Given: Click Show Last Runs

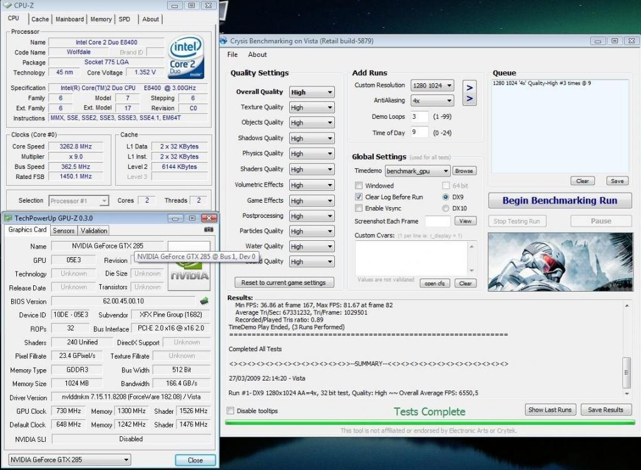Looking at the screenshot, I should pos(550,409).
